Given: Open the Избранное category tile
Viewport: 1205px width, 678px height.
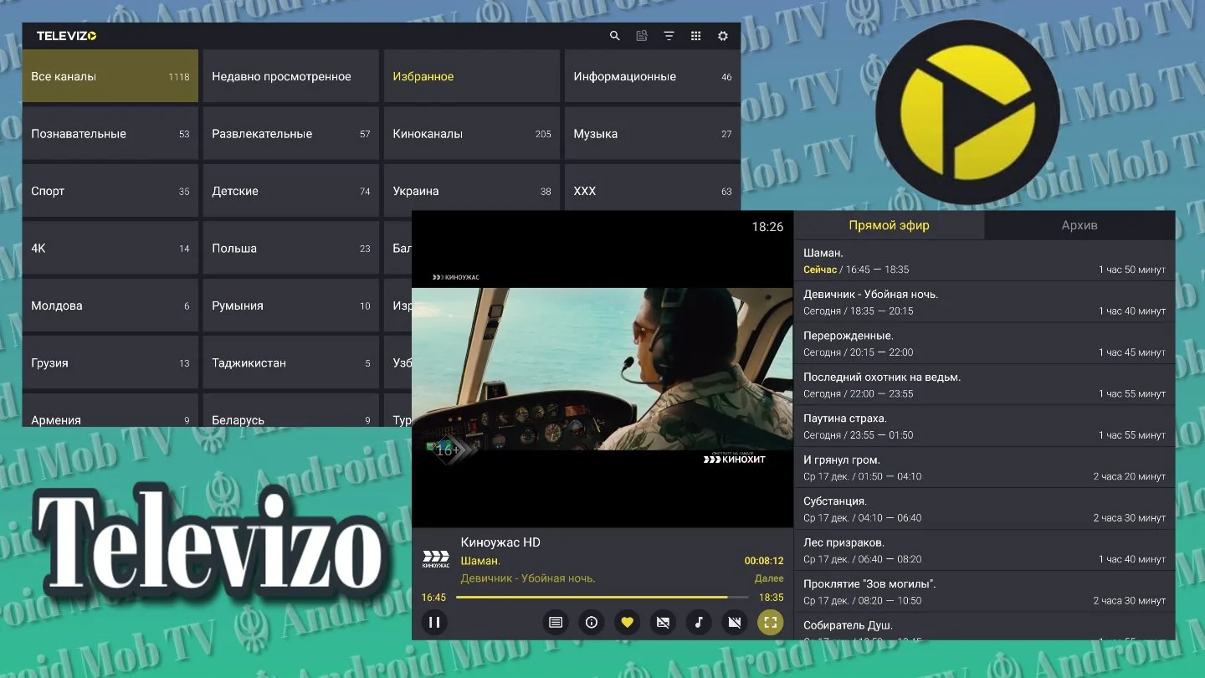Looking at the screenshot, I should click(x=472, y=76).
